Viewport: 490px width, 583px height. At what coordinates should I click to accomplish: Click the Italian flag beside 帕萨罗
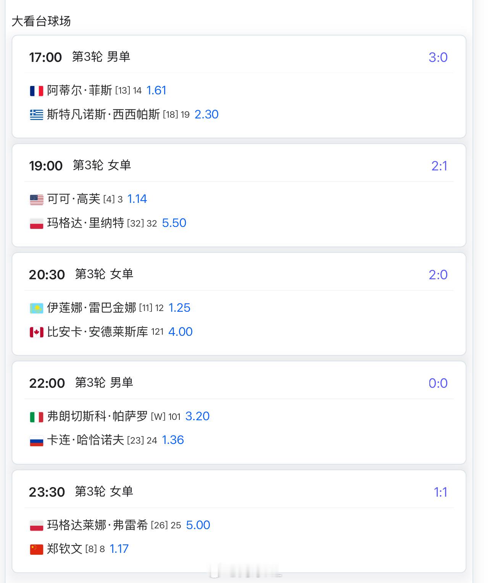tap(37, 417)
